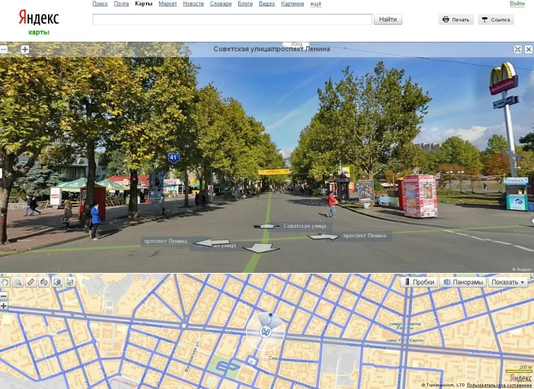The width and height of the screenshot is (534, 389).
Task: Close the panorama viewer
Action: (x=529, y=49)
